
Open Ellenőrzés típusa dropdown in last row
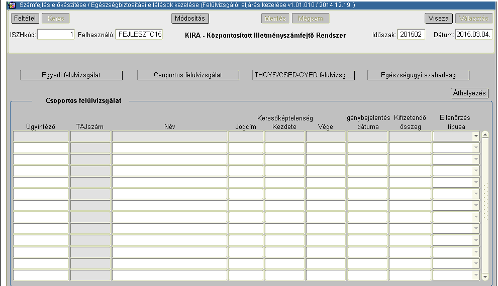click(476, 275)
